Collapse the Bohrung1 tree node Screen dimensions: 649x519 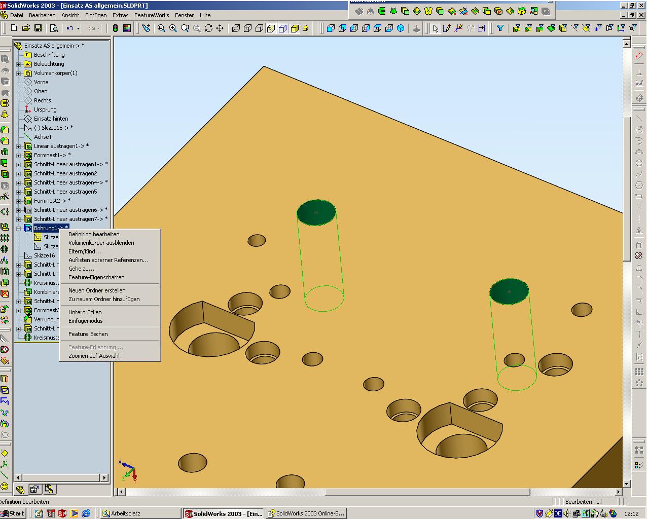click(19, 229)
